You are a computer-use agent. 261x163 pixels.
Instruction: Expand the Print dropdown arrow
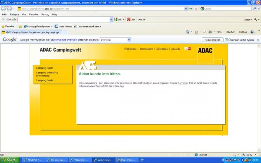coord(214,32)
